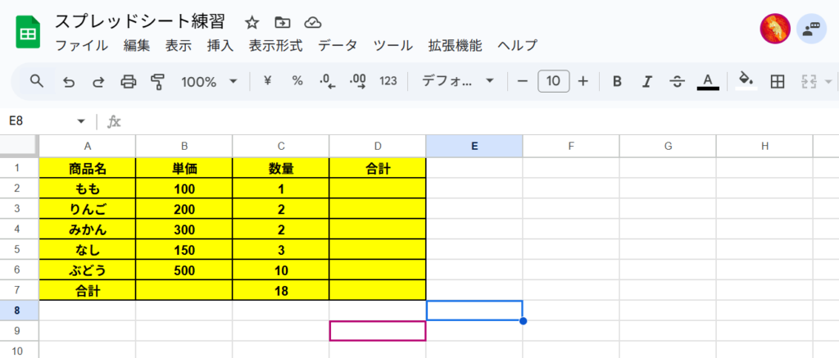The image size is (839, 358).
Task: Apply yen currency format
Action: 268,81
